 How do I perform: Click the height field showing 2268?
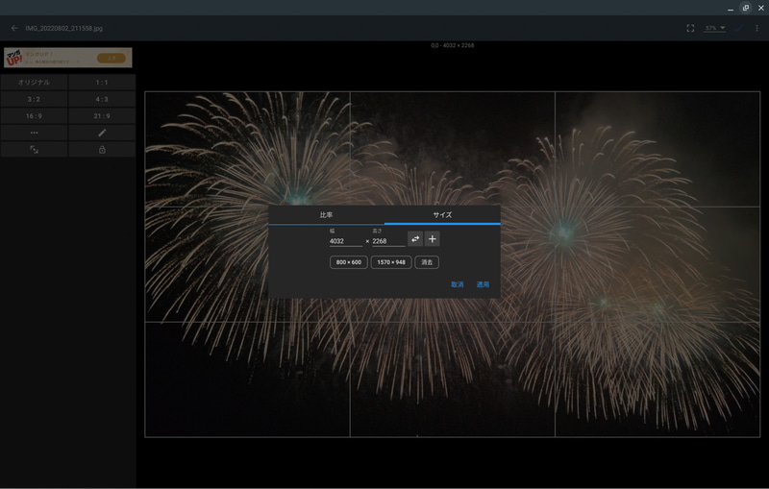pos(388,241)
